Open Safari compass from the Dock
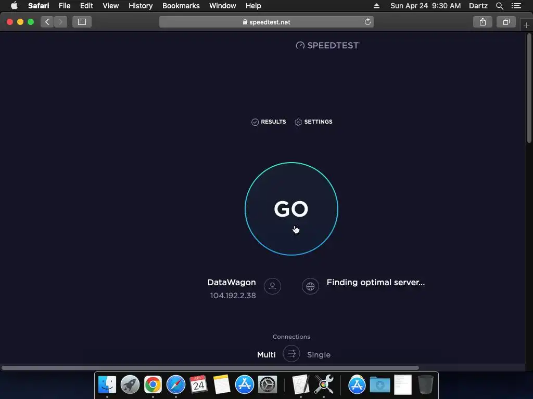The width and height of the screenshot is (533, 399). [176, 384]
